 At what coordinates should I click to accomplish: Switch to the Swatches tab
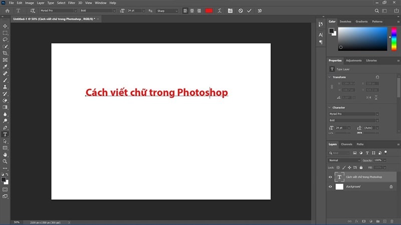[x=345, y=21]
